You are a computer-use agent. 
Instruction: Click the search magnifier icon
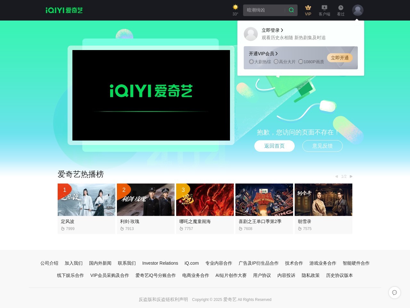[291, 10]
